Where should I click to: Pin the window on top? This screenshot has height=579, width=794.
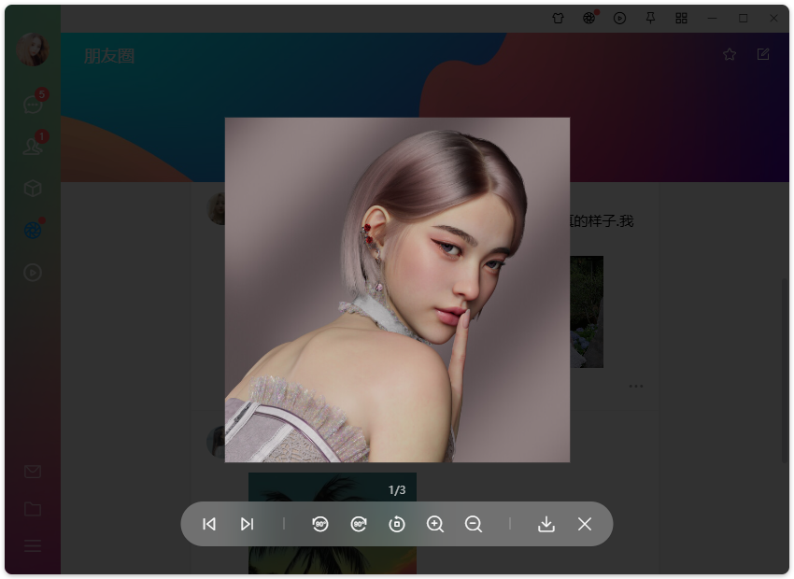click(x=651, y=19)
